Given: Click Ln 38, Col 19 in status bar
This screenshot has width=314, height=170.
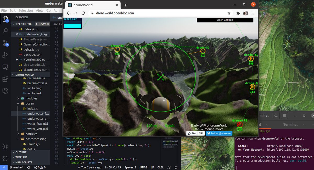Looking at the screenshot, I should pos(113,167).
